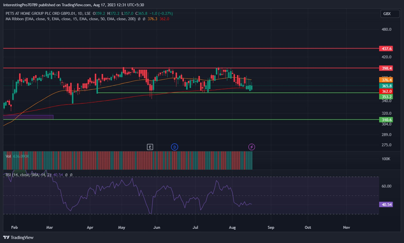Viewport: 404px width, 243px height.
Task: Click the 420.0 price scale value
Action: click(386, 57)
